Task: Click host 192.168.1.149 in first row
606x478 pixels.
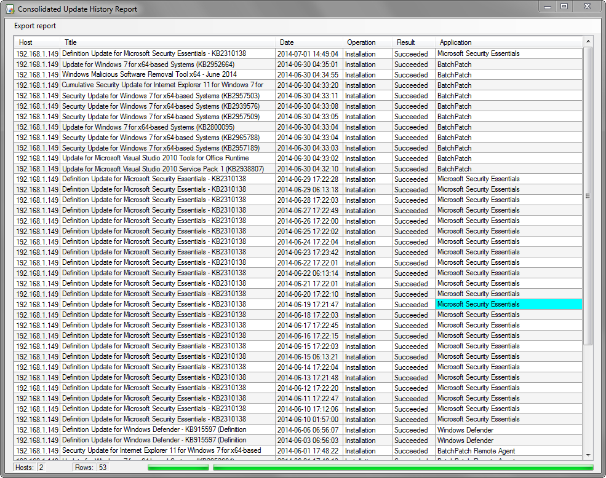Action: coord(37,54)
